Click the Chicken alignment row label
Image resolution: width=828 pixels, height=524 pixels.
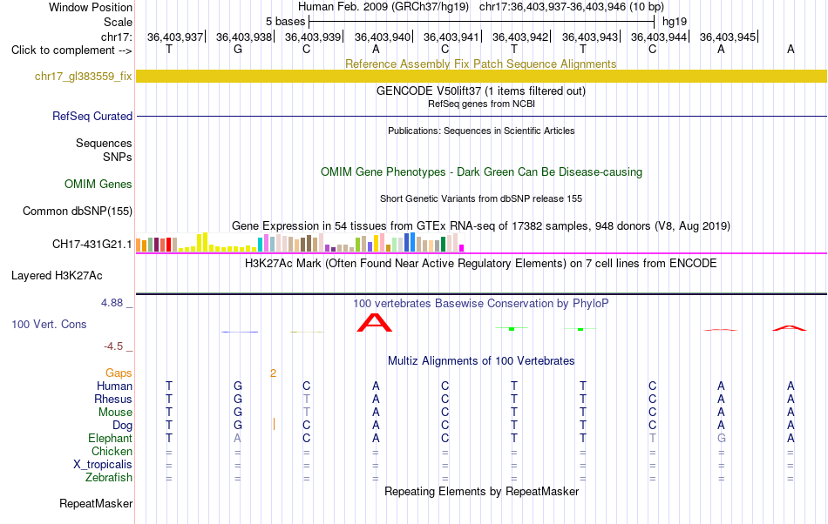click(x=112, y=451)
